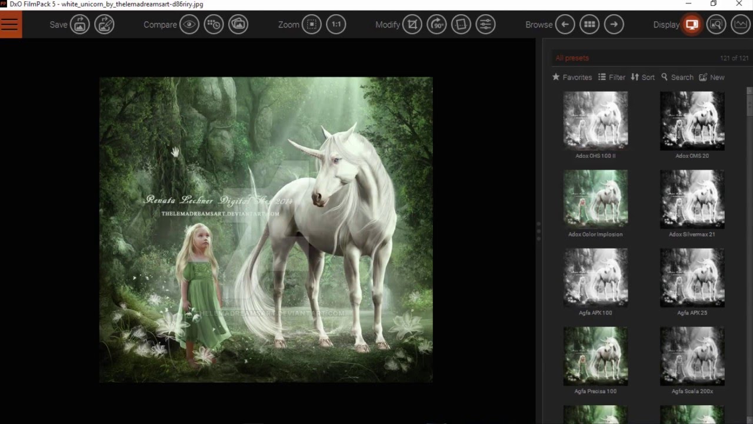Click the side-by-side compare images icon
Image resolution: width=753 pixels, height=424 pixels.
coord(238,25)
